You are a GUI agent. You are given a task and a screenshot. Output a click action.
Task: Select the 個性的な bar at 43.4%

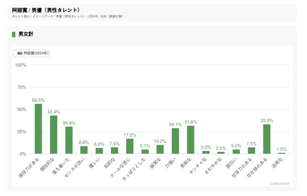click(54, 135)
